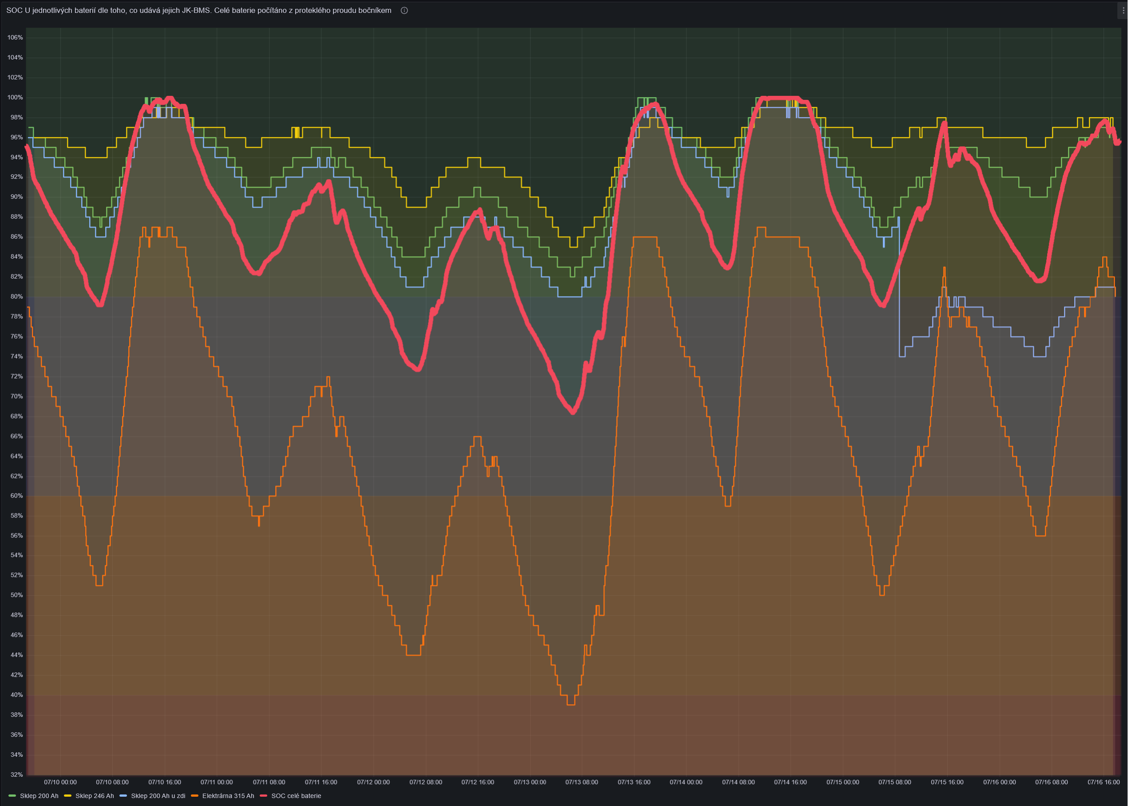Toggle the Elektrárna 315 Ah legend label
Image resolution: width=1128 pixels, height=806 pixels.
pos(228,796)
